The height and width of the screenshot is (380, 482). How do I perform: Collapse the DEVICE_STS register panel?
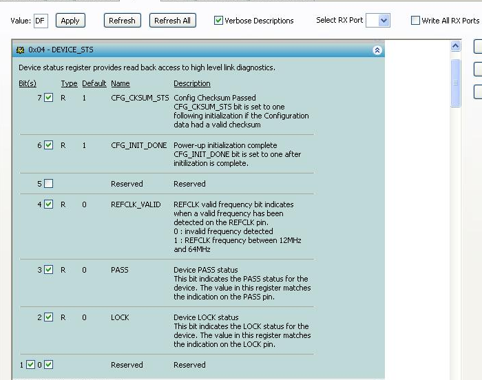377,50
